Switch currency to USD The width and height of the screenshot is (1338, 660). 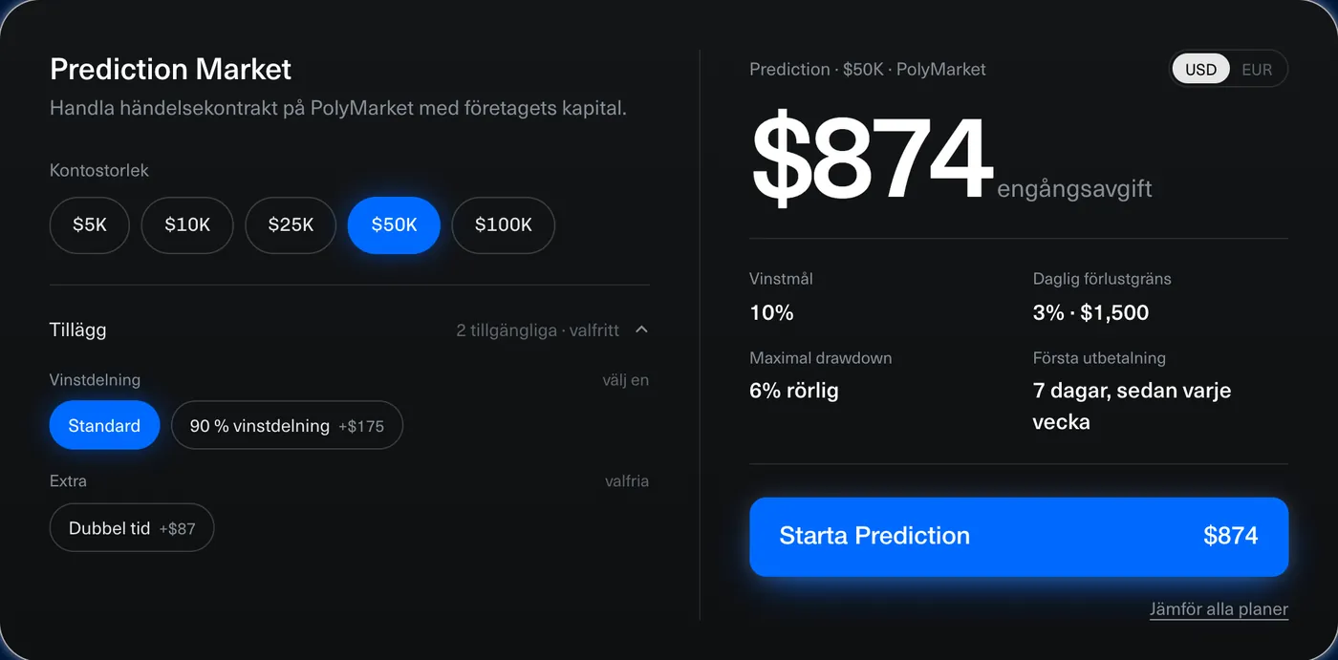(1200, 70)
